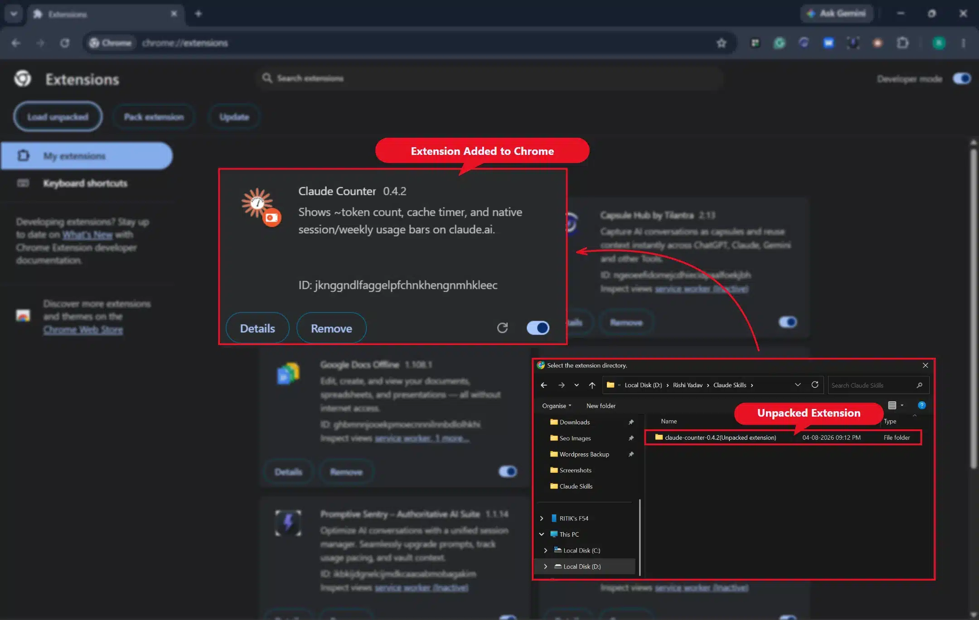Collapse This PC tree node
The height and width of the screenshot is (620, 979).
pyautogui.click(x=542, y=534)
